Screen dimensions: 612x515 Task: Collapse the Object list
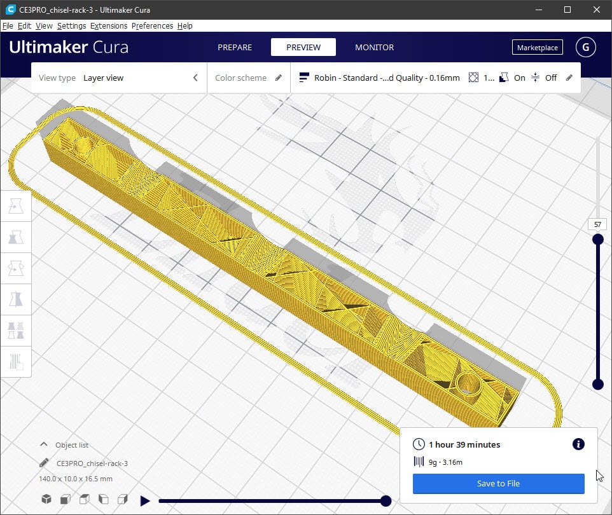click(44, 444)
